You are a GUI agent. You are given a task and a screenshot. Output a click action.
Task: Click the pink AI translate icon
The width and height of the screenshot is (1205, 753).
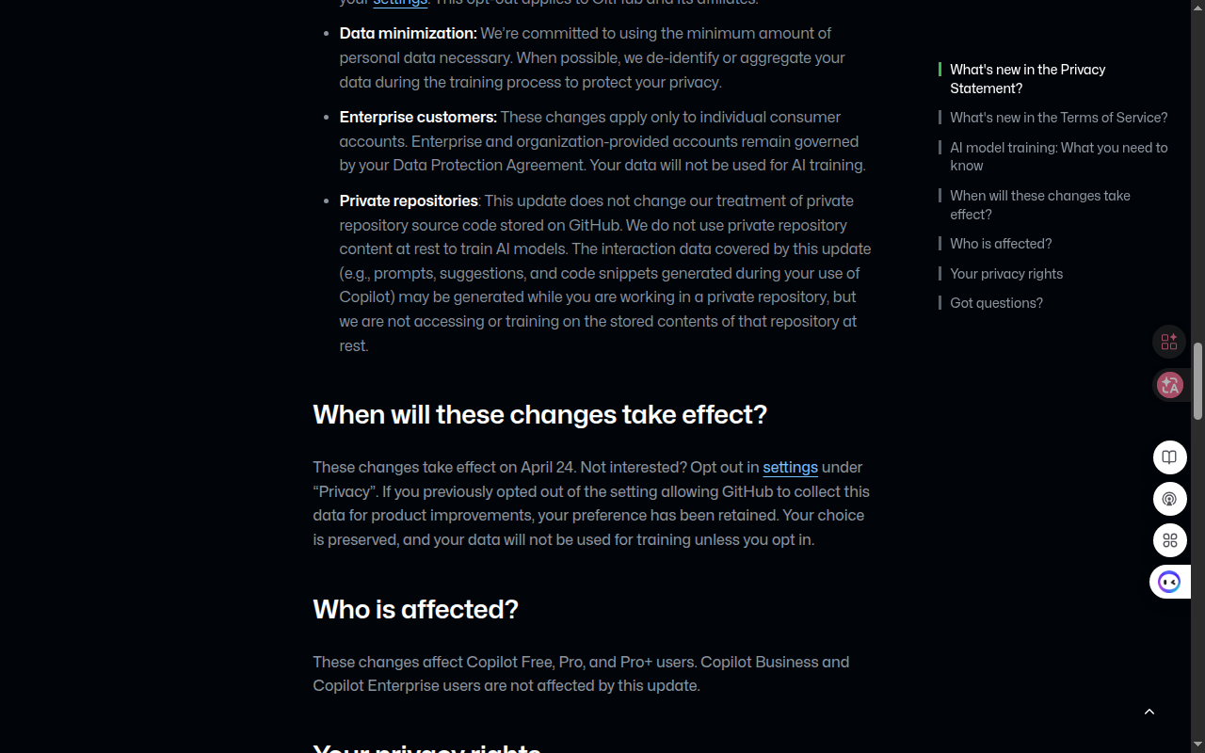1169,385
